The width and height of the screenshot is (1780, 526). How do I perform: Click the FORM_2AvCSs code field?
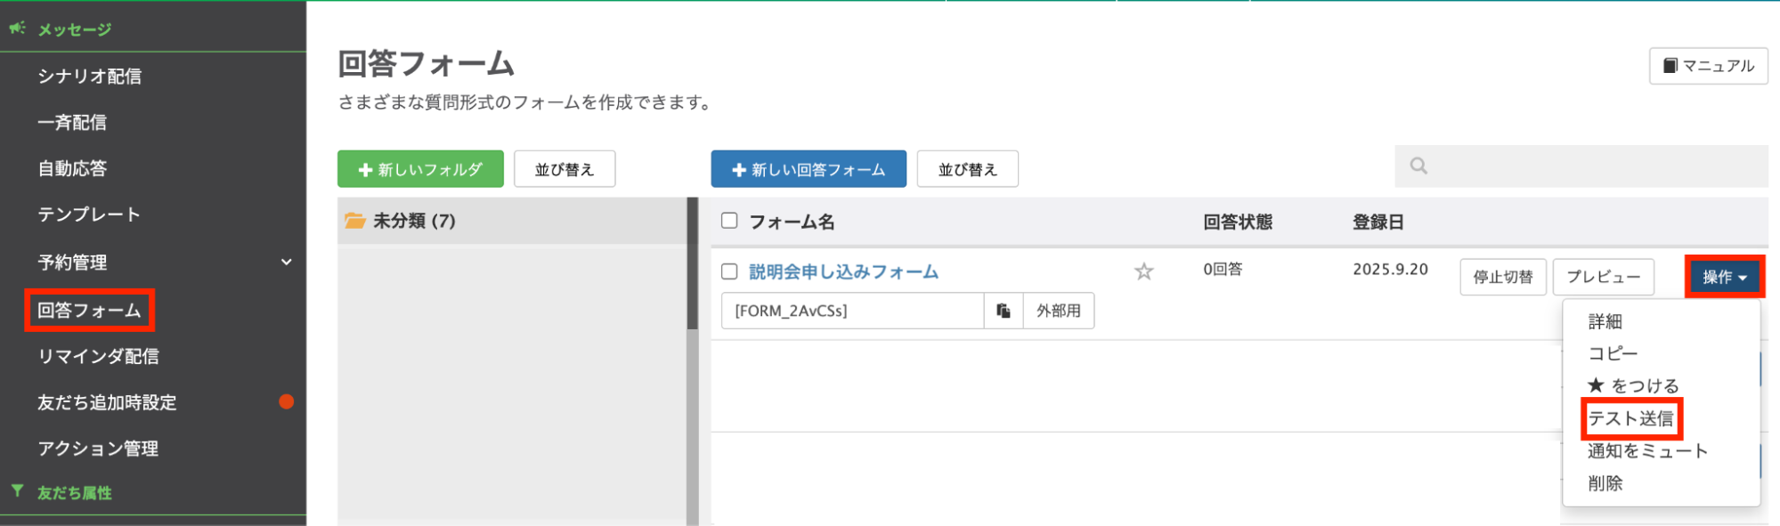tap(852, 311)
